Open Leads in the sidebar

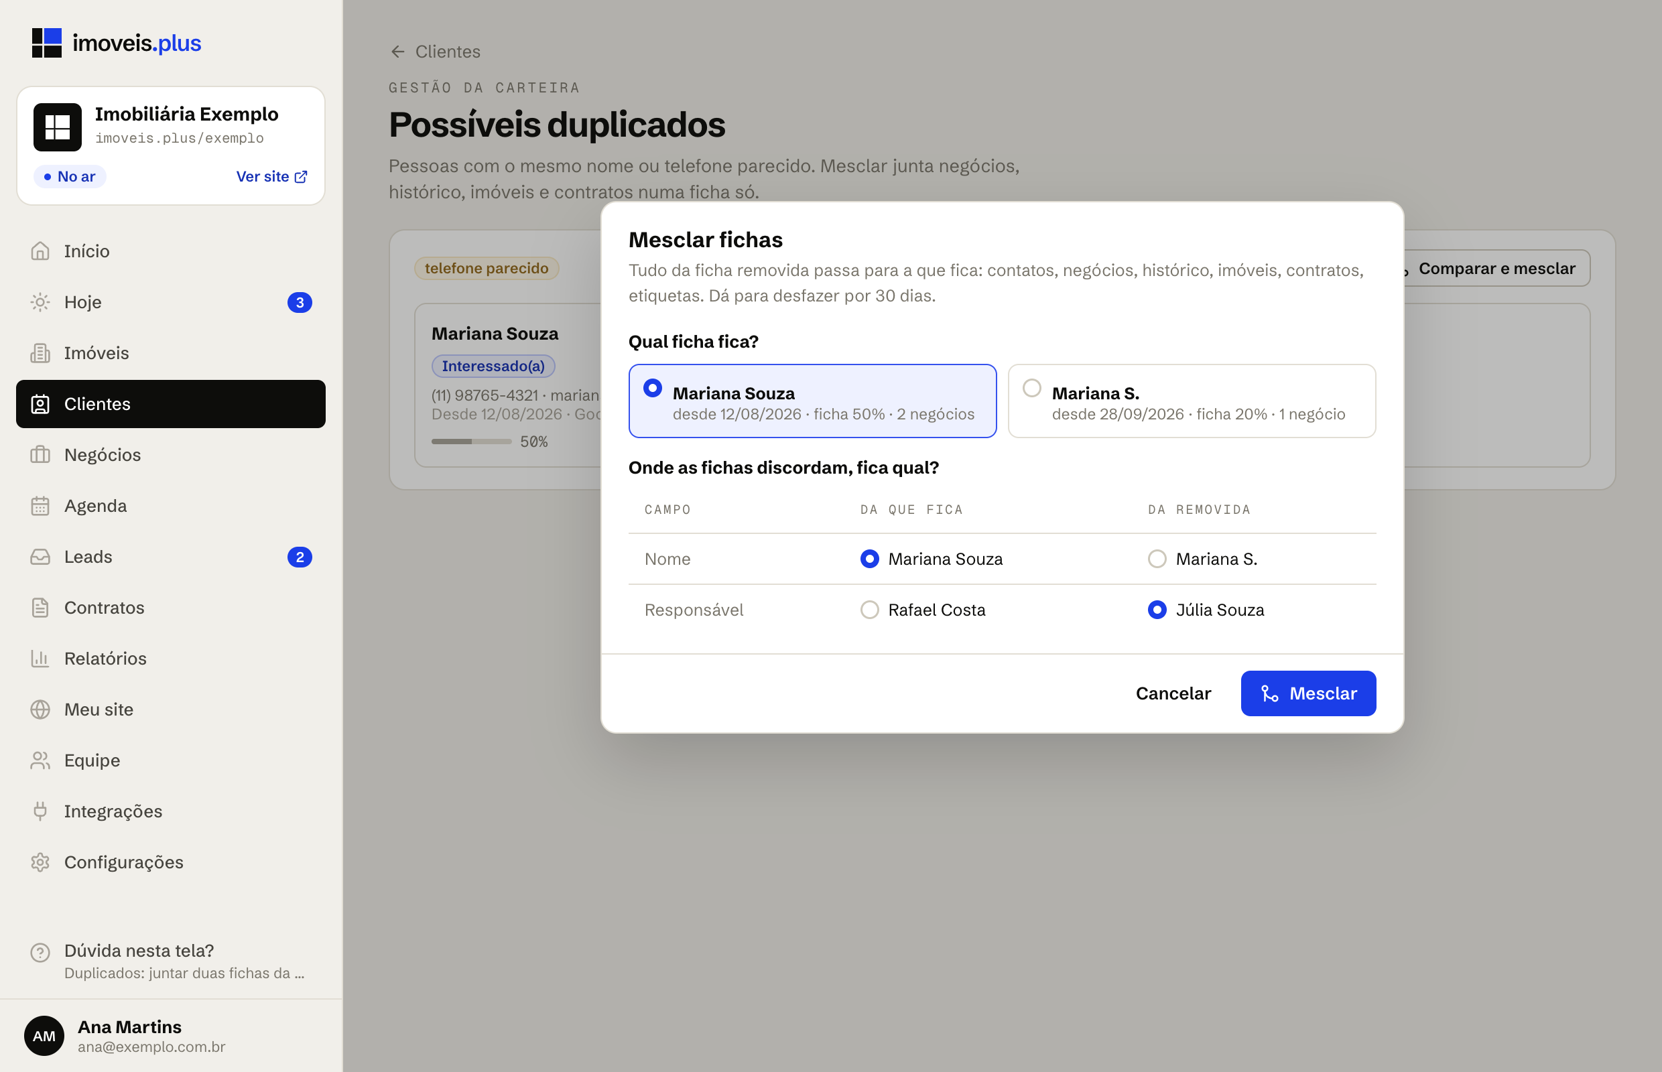[x=171, y=557]
